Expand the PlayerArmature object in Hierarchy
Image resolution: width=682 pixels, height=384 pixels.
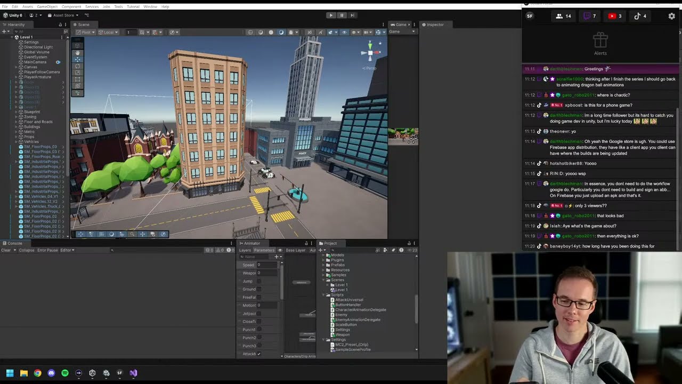[17, 77]
